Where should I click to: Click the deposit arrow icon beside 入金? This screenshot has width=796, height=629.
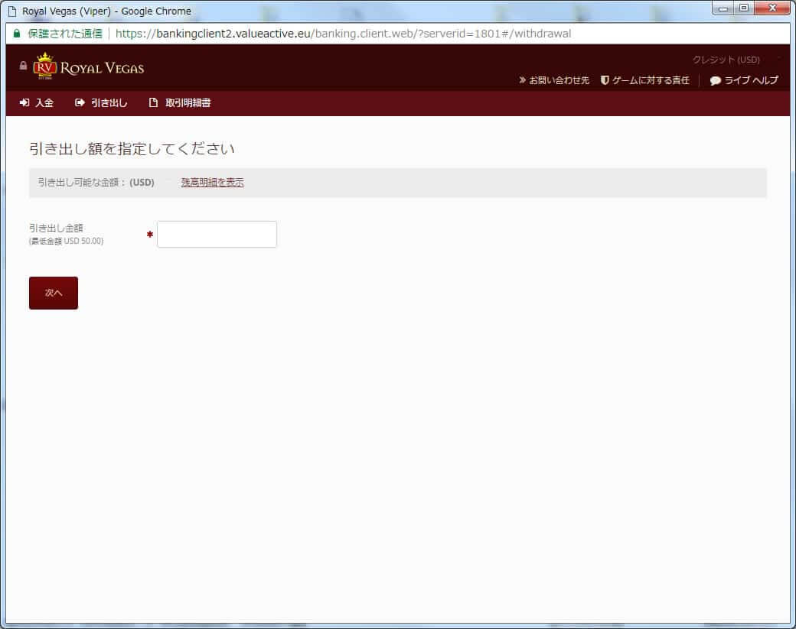(24, 103)
